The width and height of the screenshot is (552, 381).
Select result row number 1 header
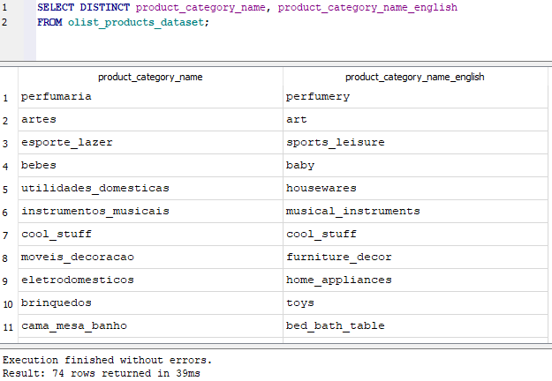click(x=9, y=97)
